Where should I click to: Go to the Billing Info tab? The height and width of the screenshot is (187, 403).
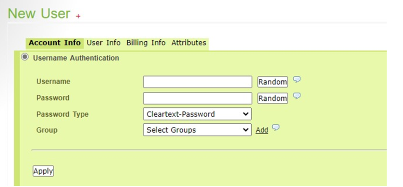pos(146,43)
